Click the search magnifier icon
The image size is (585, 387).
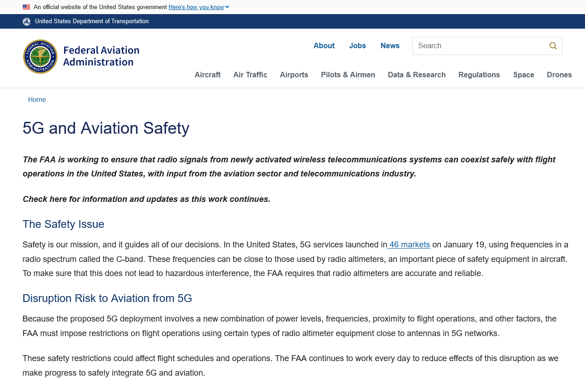coord(553,46)
